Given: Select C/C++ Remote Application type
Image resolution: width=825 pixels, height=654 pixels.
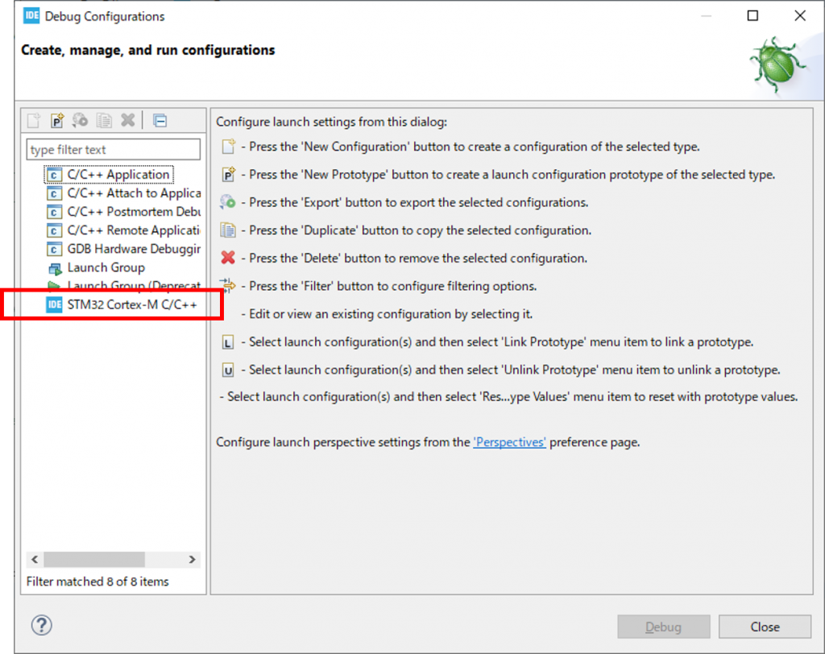Looking at the screenshot, I should point(135,230).
